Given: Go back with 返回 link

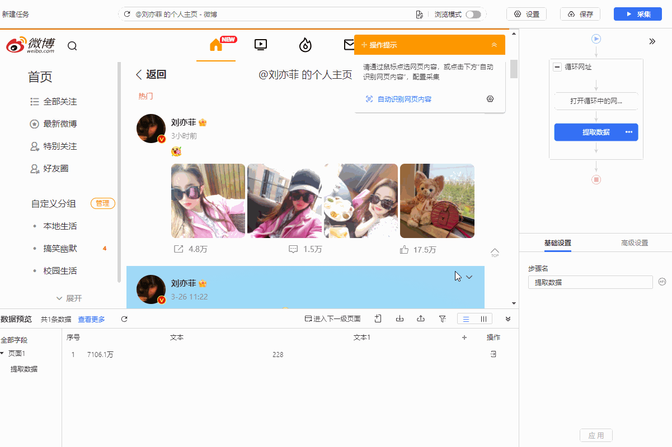Looking at the screenshot, I should (151, 75).
